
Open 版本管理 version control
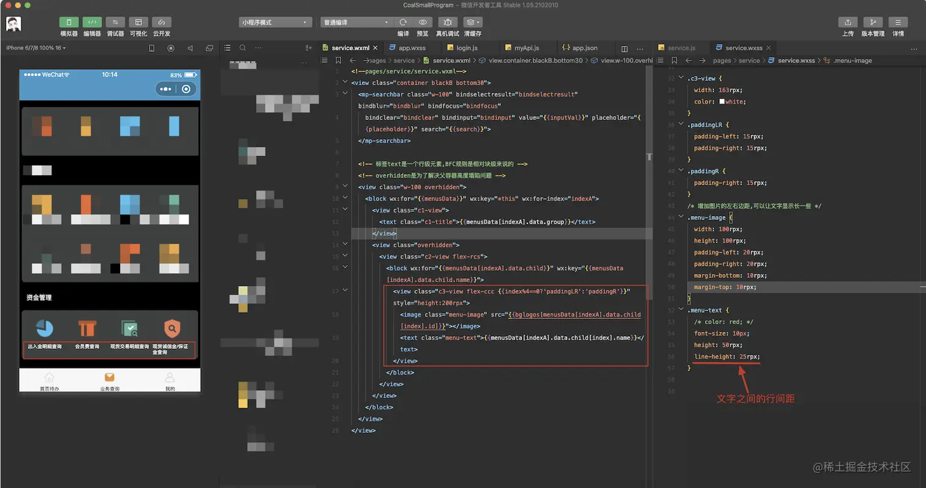(873, 22)
